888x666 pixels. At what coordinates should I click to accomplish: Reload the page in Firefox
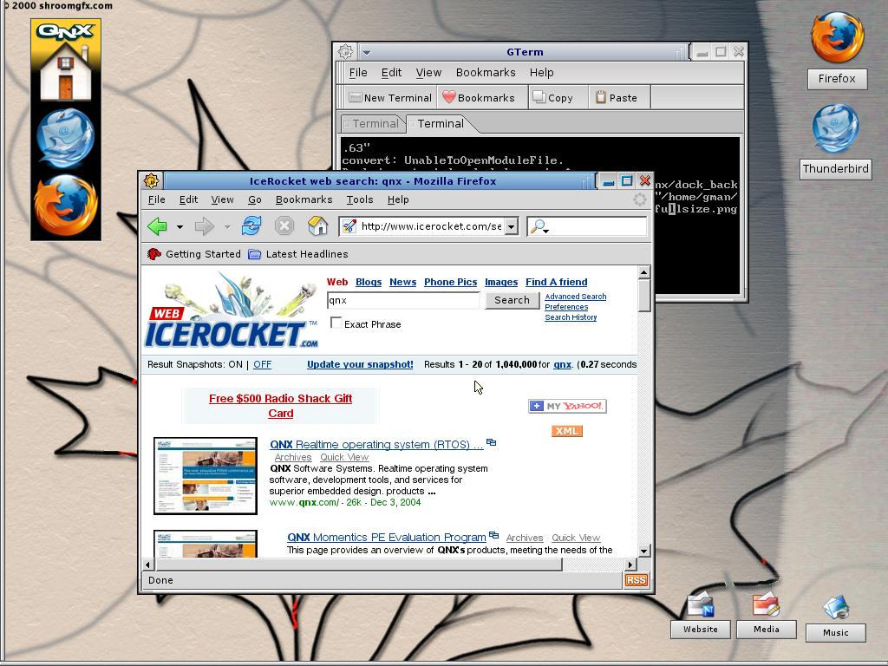[251, 226]
